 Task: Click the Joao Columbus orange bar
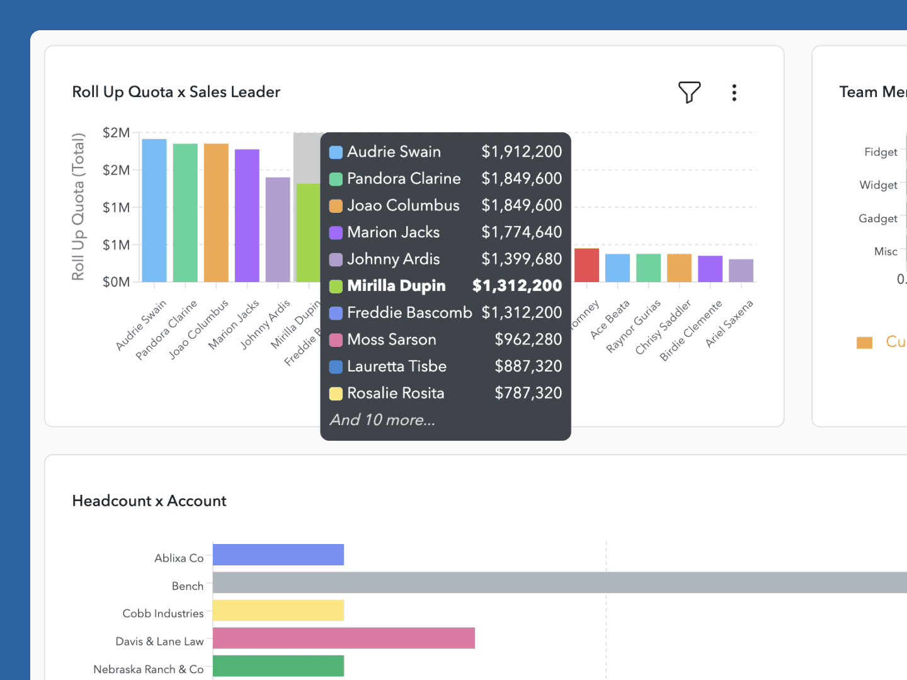(216, 213)
